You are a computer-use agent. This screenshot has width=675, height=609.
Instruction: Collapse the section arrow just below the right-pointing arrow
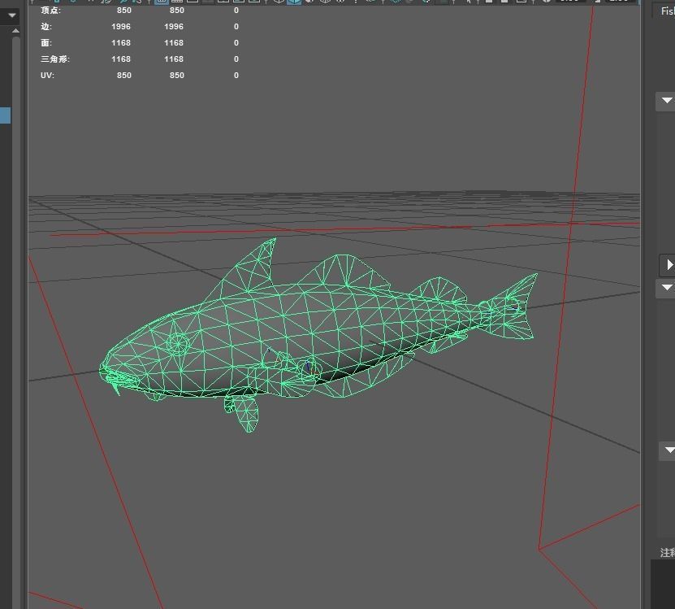667,288
